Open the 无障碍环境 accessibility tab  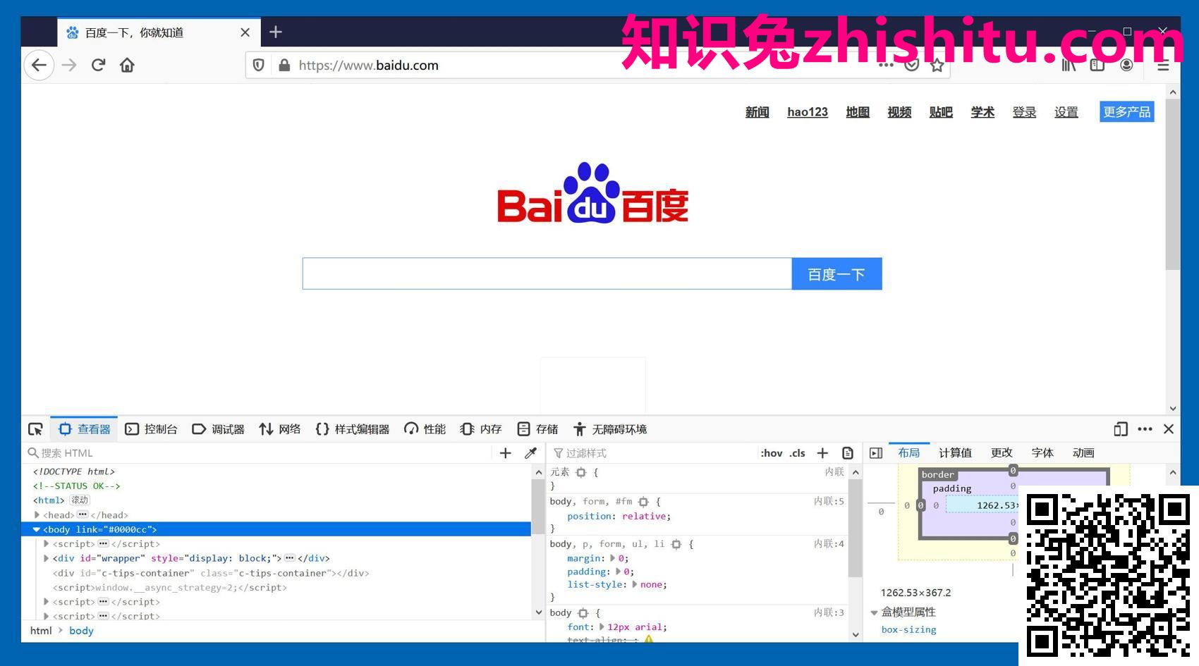pyautogui.click(x=610, y=429)
